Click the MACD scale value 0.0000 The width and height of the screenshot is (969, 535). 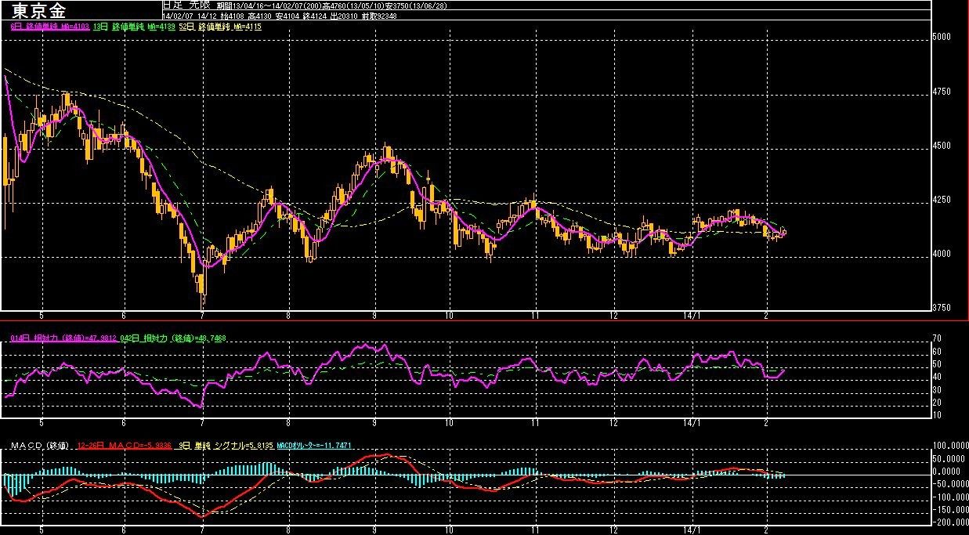[948, 471]
